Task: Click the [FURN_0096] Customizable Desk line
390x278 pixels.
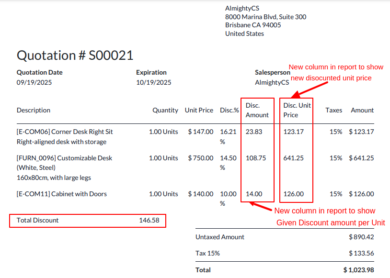Action: click(x=64, y=158)
